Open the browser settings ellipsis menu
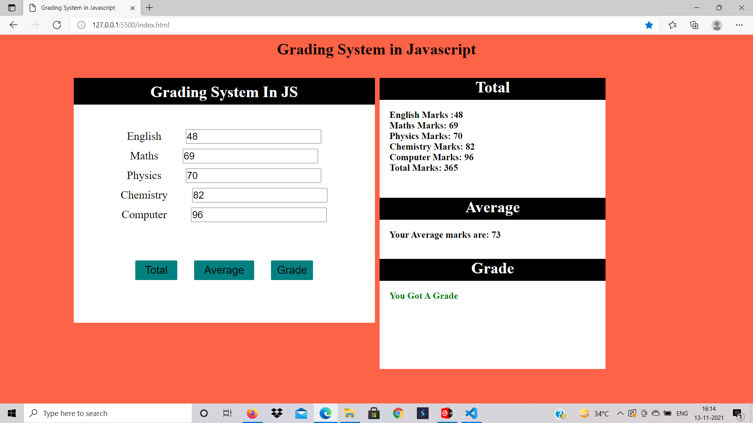This screenshot has width=753, height=423. pyautogui.click(x=740, y=25)
